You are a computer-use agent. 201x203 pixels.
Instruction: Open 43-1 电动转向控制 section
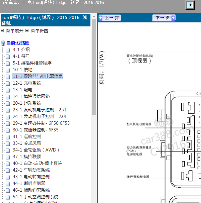click(x=31, y=177)
